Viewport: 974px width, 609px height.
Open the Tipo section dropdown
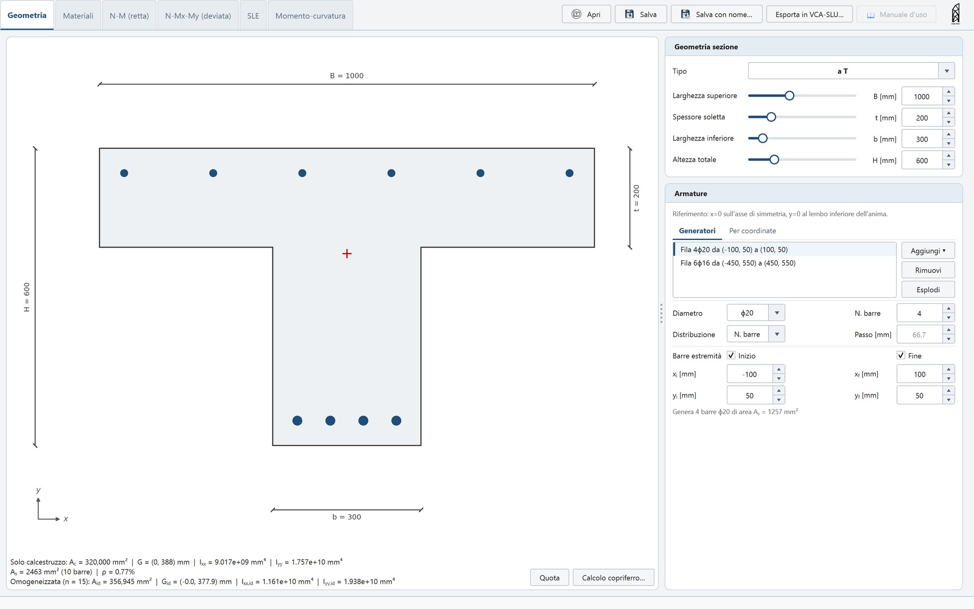pyautogui.click(x=947, y=71)
